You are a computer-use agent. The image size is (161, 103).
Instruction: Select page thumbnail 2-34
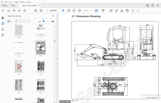click(19, 30)
